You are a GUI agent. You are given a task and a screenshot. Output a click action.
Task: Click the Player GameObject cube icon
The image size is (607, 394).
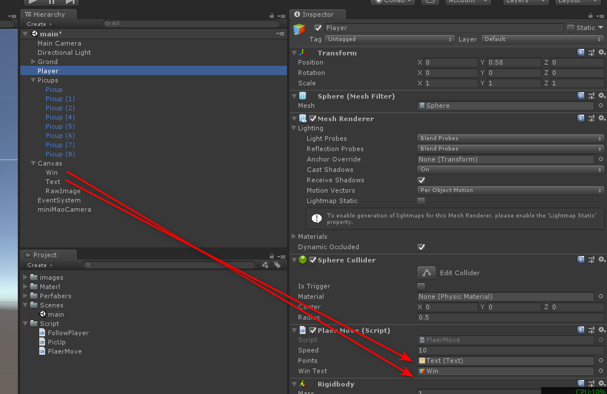click(x=299, y=29)
